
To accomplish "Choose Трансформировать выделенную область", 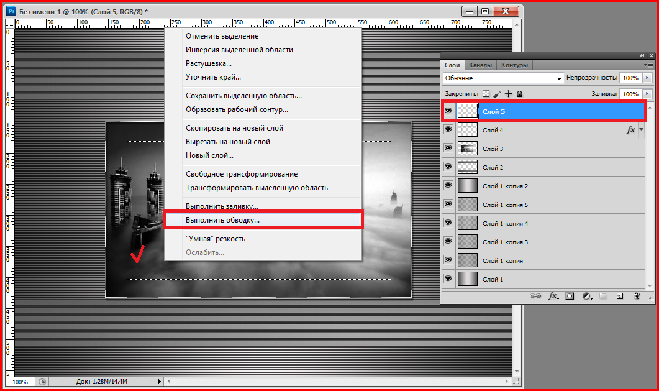I will pos(257,188).
